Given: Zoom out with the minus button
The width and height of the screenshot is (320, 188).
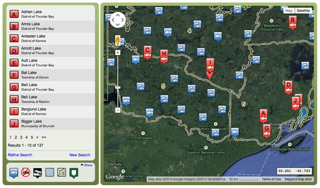Looking at the screenshot, I should pyautogui.click(x=118, y=110).
